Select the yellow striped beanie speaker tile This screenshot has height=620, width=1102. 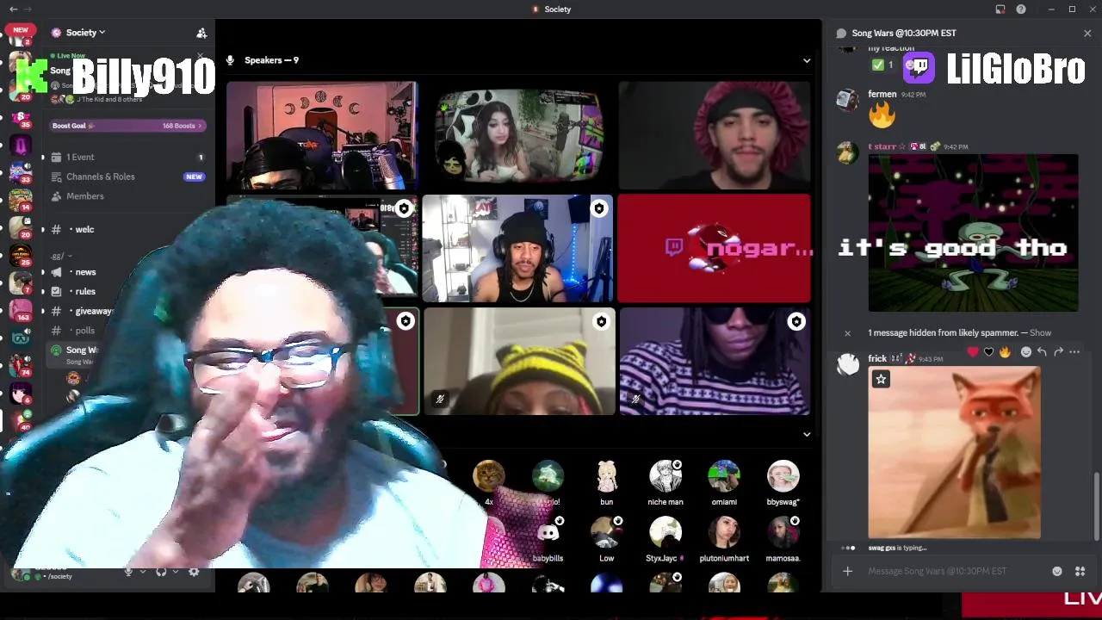(518, 362)
